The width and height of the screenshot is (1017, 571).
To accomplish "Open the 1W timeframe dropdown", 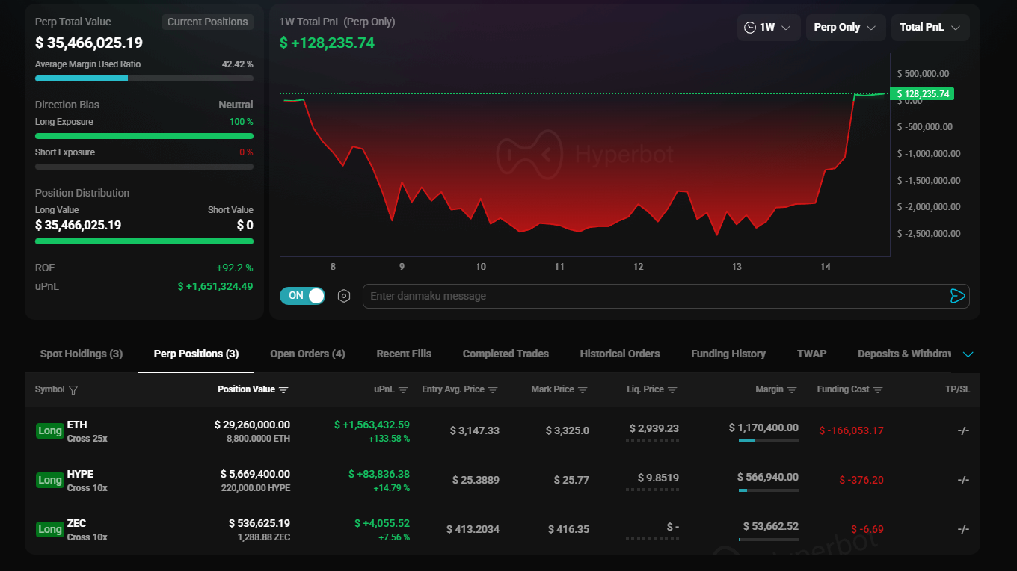I will click(x=768, y=28).
